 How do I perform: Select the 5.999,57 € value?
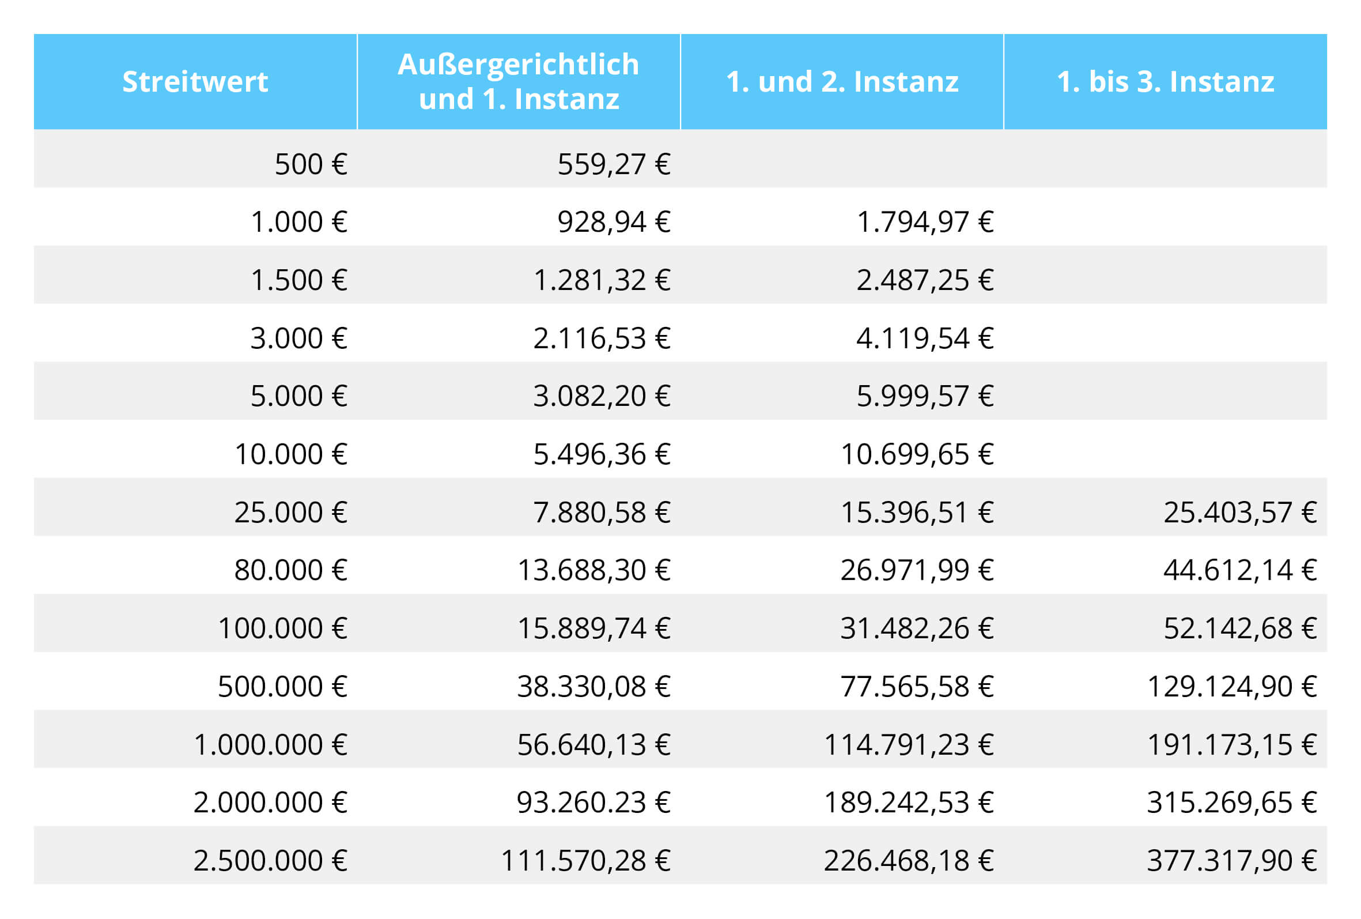click(925, 396)
